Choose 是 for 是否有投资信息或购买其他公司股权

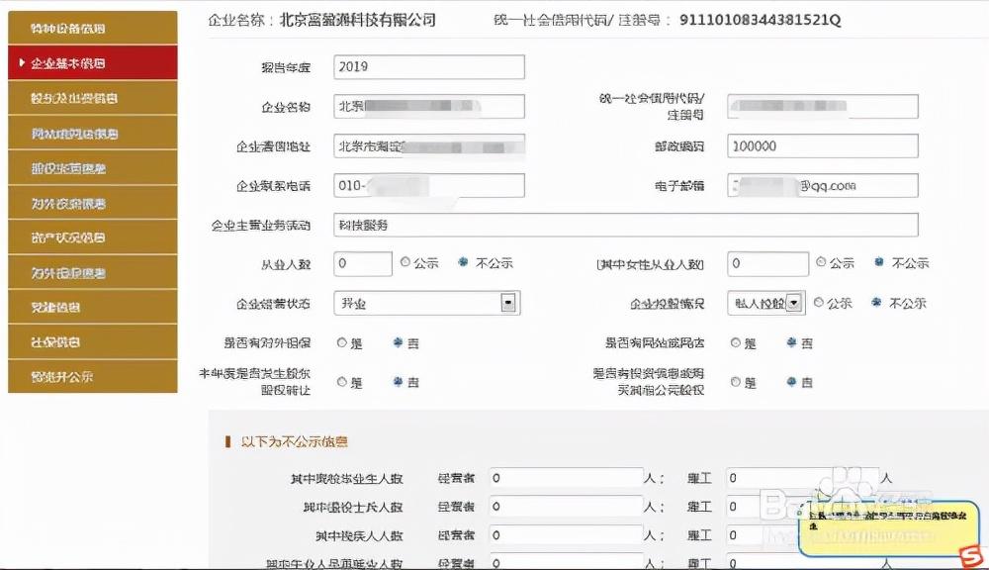(x=736, y=382)
